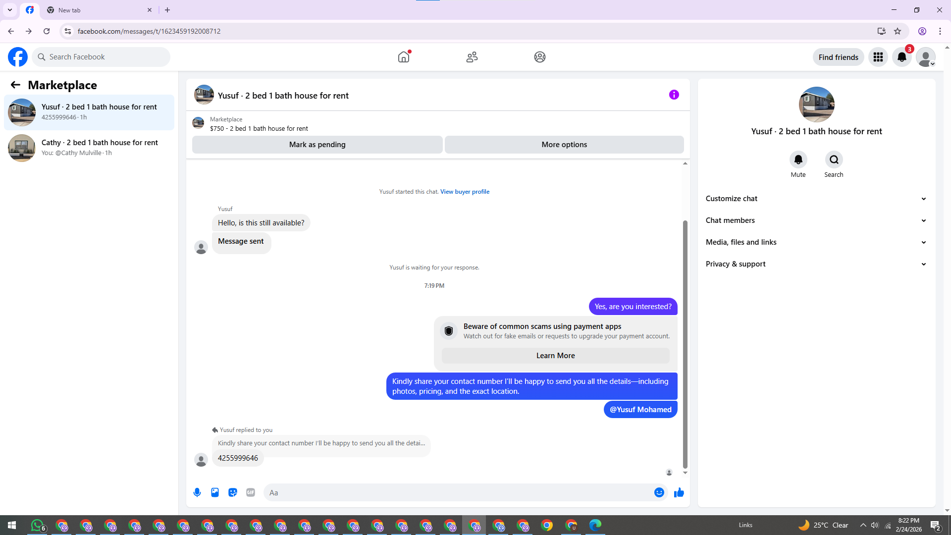This screenshot has width=951, height=535.
Task: Mute this conversation with the bell
Action: tap(798, 160)
